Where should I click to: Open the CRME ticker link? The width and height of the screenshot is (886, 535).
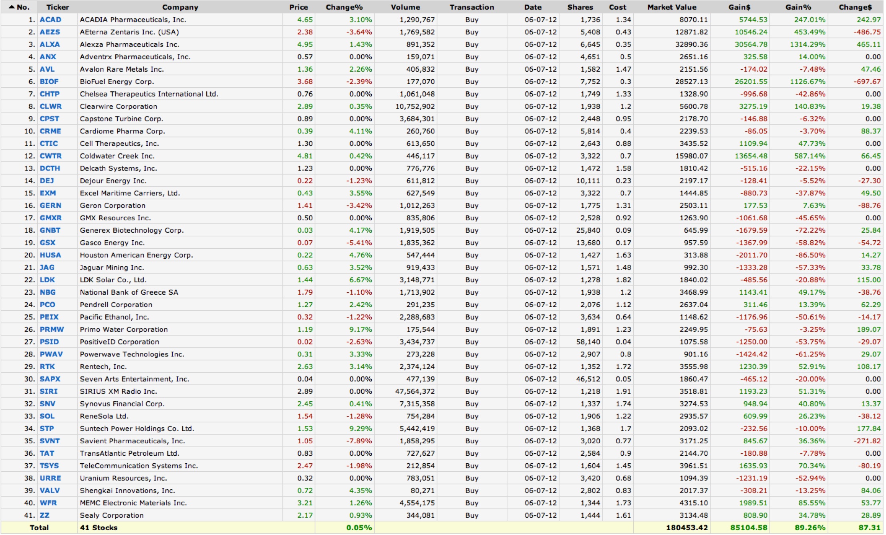[x=50, y=131]
